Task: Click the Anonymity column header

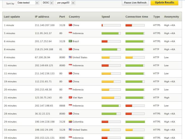Action: pyautogui.click(x=171, y=17)
